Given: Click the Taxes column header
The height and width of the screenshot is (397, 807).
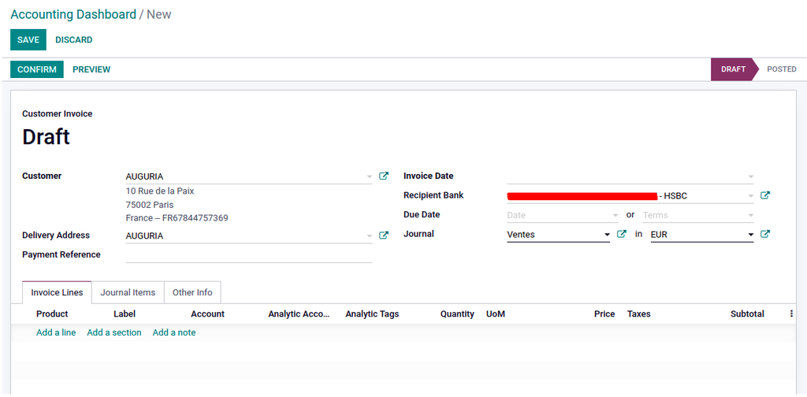Looking at the screenshot, I should 638,314.
